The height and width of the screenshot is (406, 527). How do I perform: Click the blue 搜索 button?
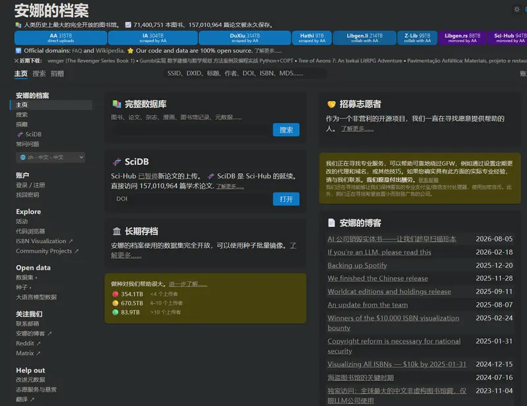(x=286, y=130)
